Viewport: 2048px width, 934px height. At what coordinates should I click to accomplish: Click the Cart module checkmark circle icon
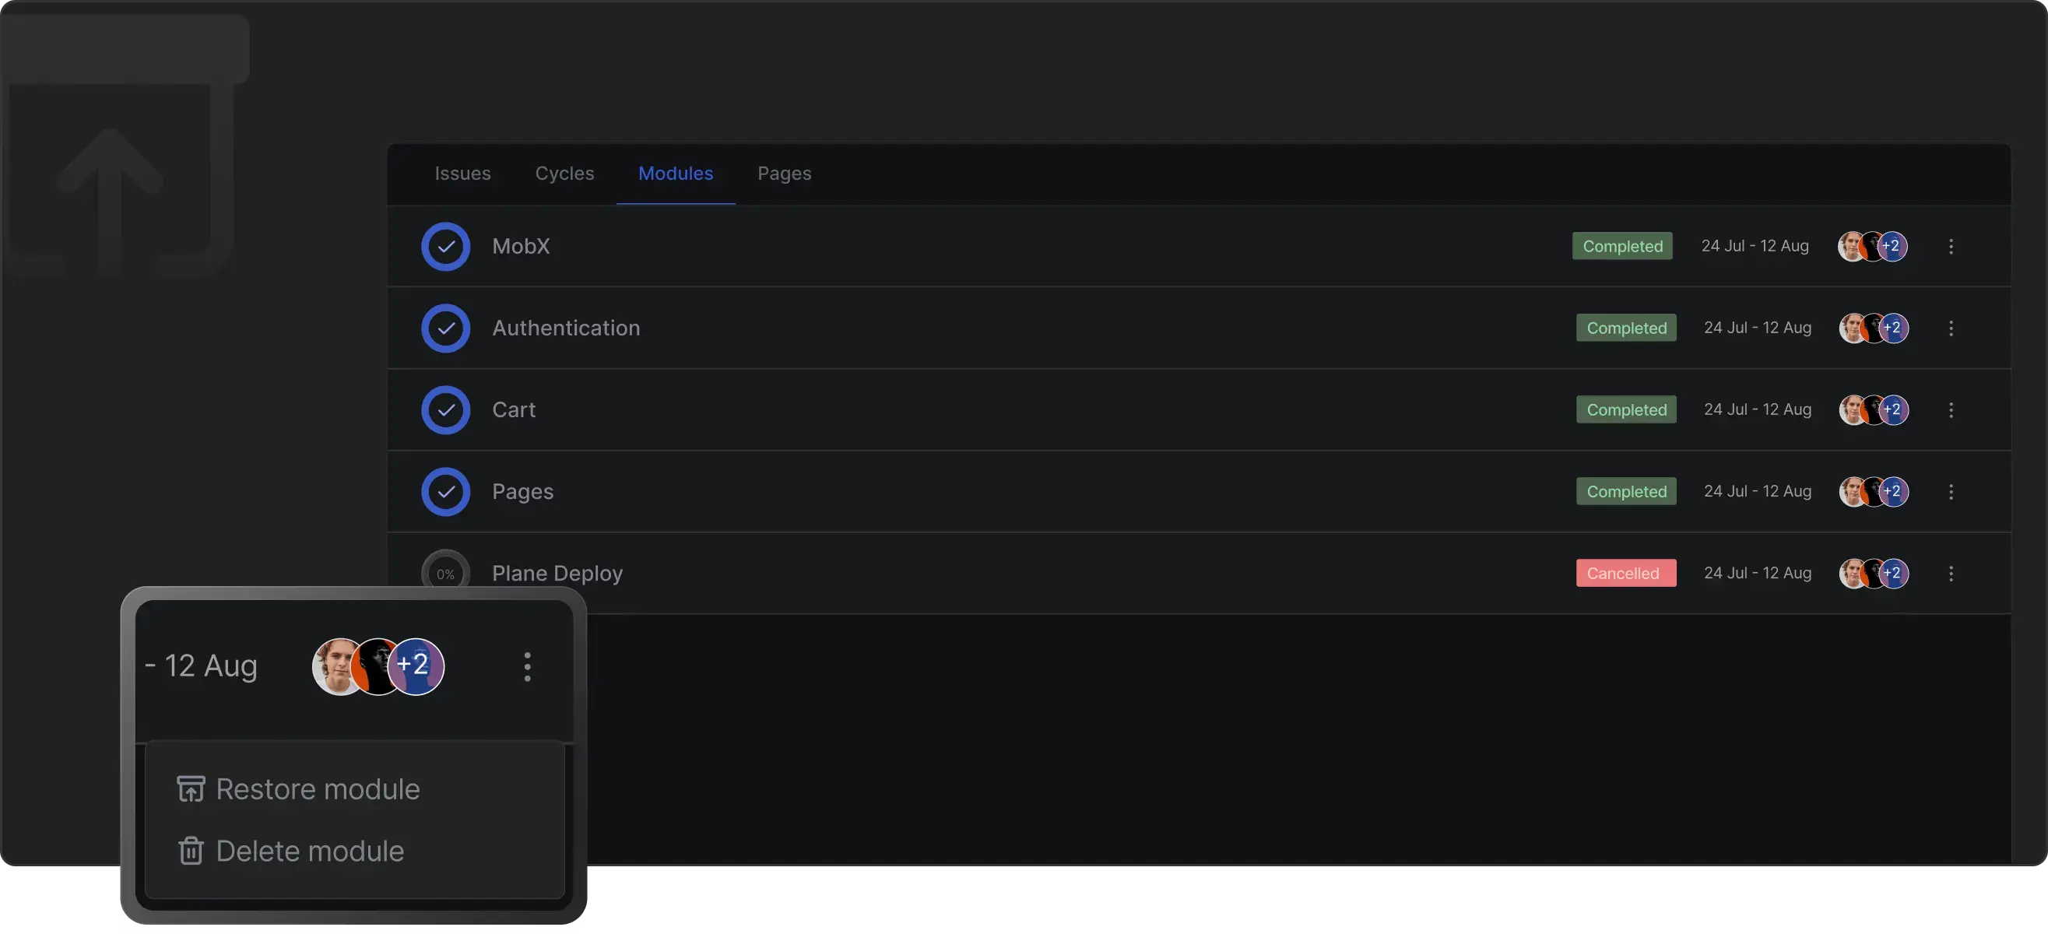445,410
